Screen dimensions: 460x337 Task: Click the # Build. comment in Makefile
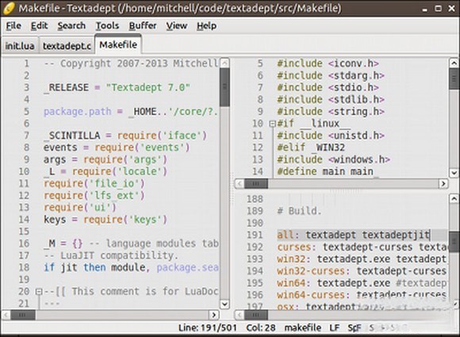coord(300,211)
